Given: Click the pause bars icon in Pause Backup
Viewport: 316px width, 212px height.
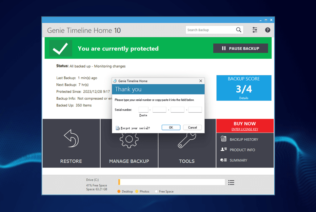Looking at the screenshot, I should pos(224,48).
